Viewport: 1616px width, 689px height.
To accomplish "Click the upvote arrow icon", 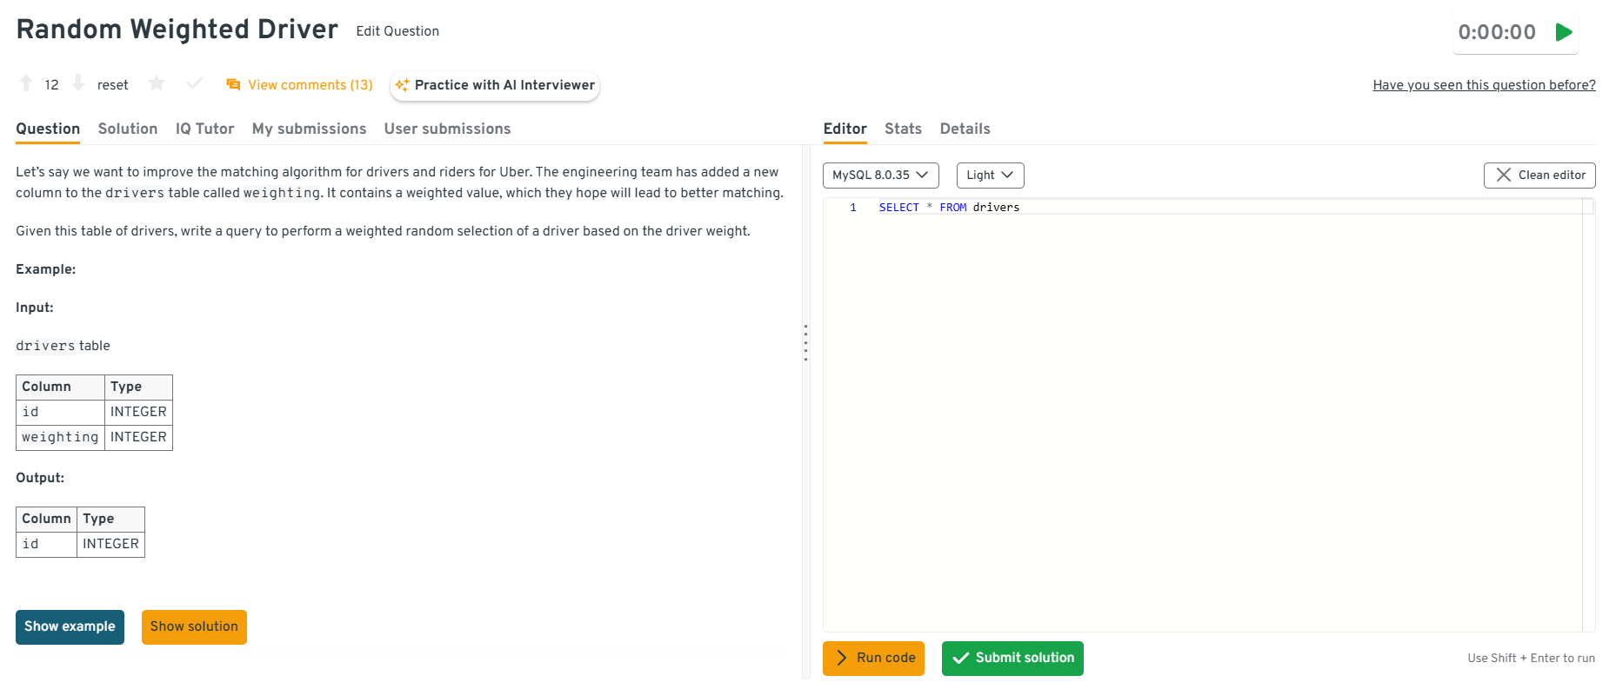I will [x=26, y=83].
